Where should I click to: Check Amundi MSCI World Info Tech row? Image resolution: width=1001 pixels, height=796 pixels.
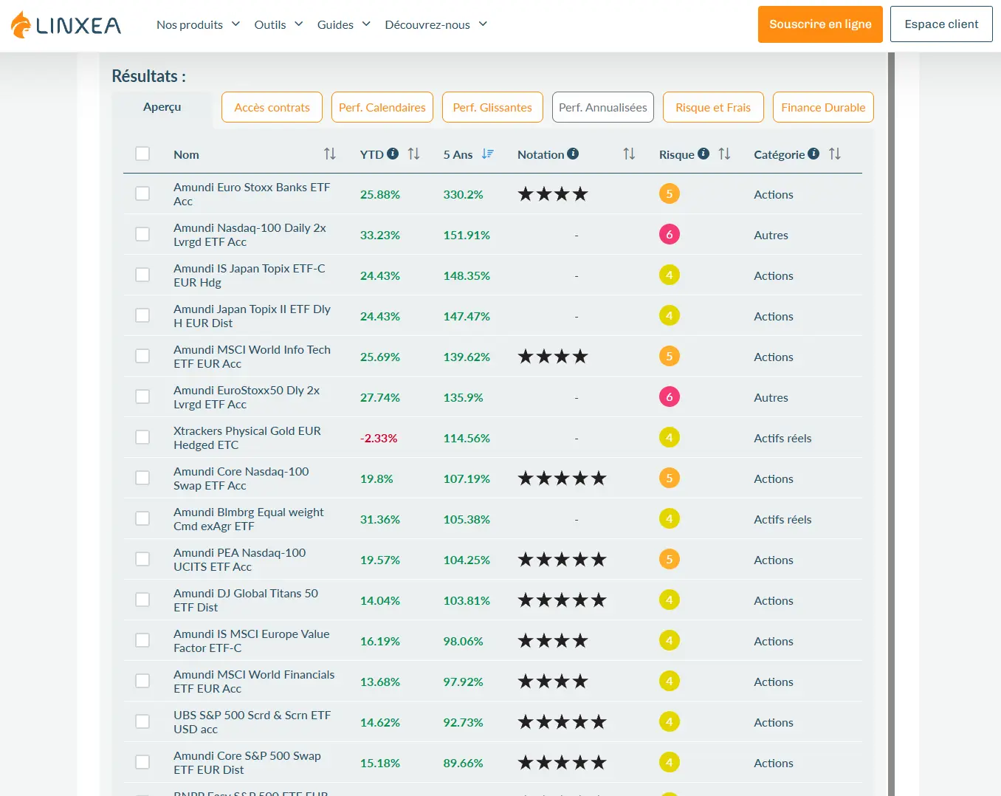142,356
